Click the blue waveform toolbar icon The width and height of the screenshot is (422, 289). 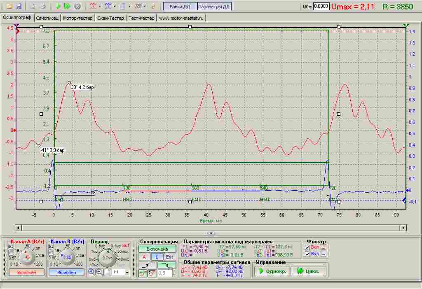(x=108, y=6)
